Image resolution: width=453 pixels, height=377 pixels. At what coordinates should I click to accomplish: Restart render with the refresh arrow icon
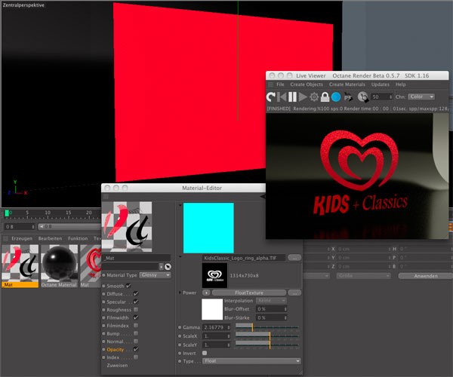tap(271, 97)
